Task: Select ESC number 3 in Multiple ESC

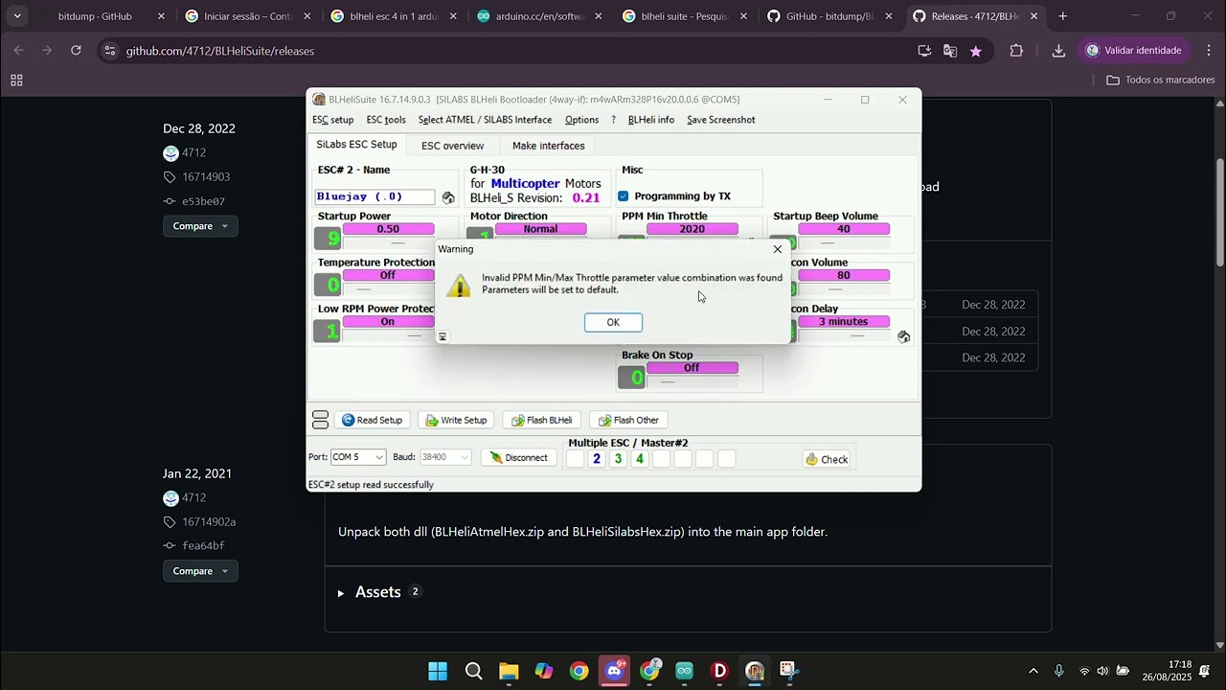Action: (618, 459)
